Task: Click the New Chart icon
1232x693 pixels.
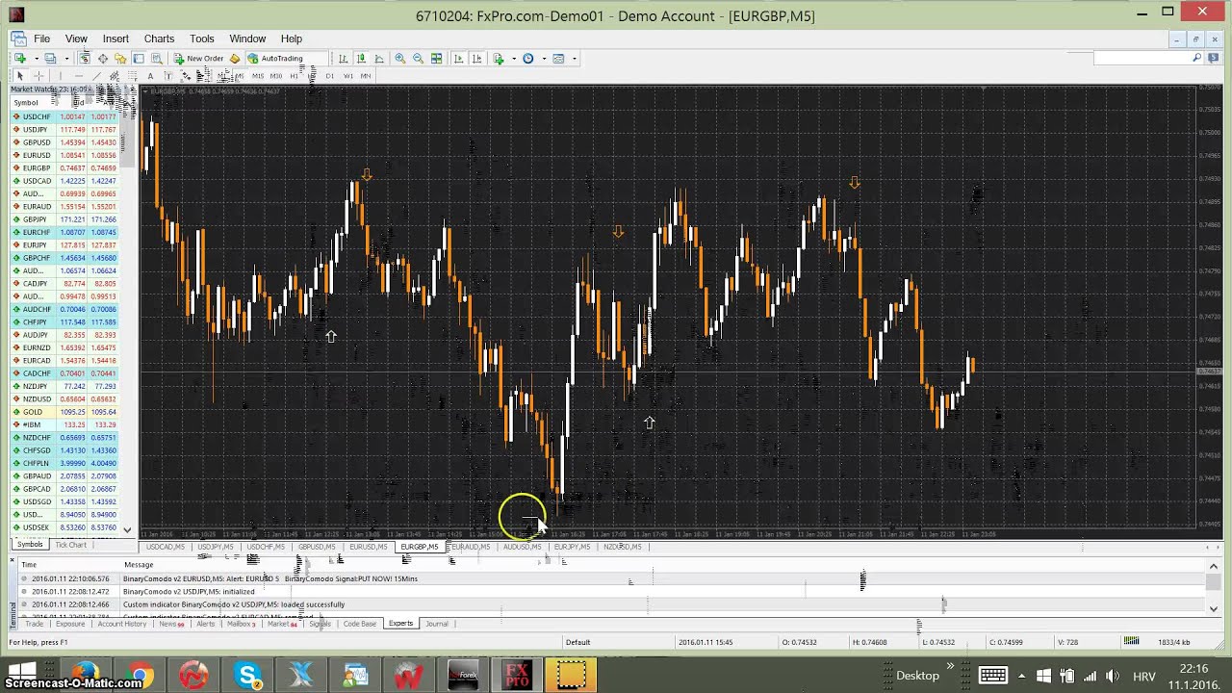Action: pos(19,58)
